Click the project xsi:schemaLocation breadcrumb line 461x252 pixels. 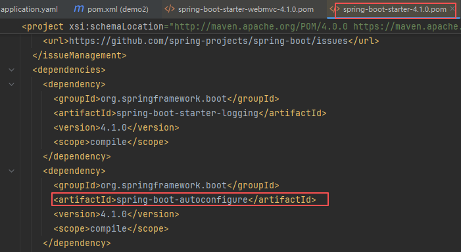pos(241,26)
